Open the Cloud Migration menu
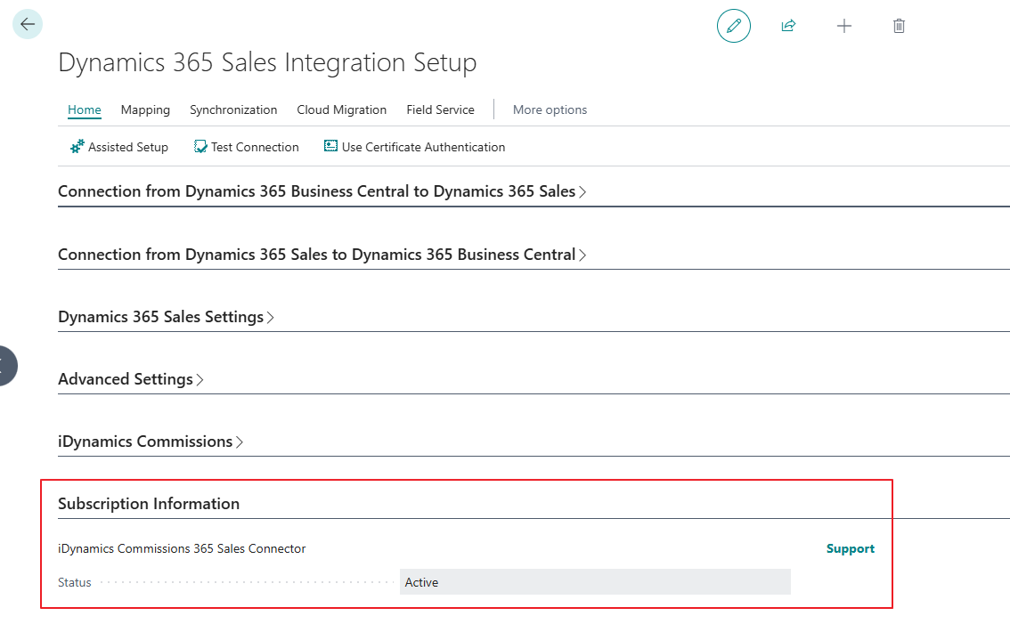This screenshot has height=624, width=1010. click(x=341, y=109)
